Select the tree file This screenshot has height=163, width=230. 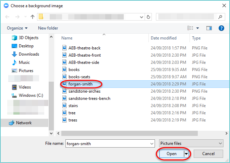pos(72,113)
